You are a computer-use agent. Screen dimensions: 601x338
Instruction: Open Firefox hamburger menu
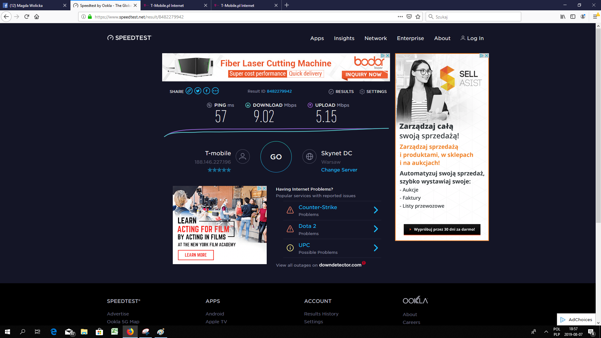coord(595,17)
